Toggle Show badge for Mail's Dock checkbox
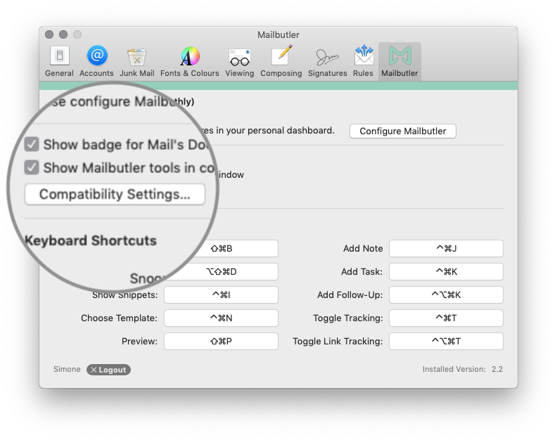This screenshot has width=557, height=440. point(32,145)
